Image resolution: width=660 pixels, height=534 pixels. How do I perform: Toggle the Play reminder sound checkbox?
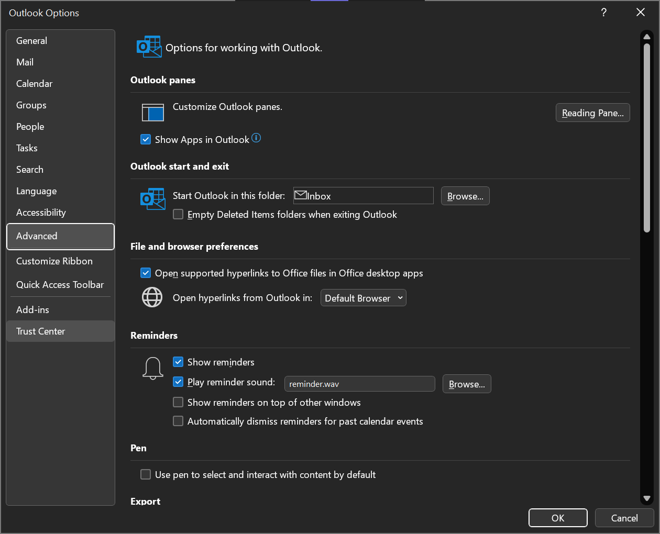tap(178, 382)
